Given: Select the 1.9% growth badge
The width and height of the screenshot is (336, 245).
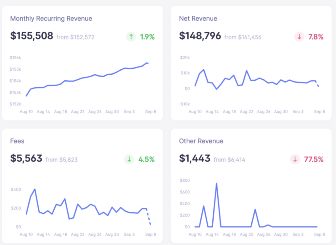Looking at the screenshot, I should click(147, 37).
